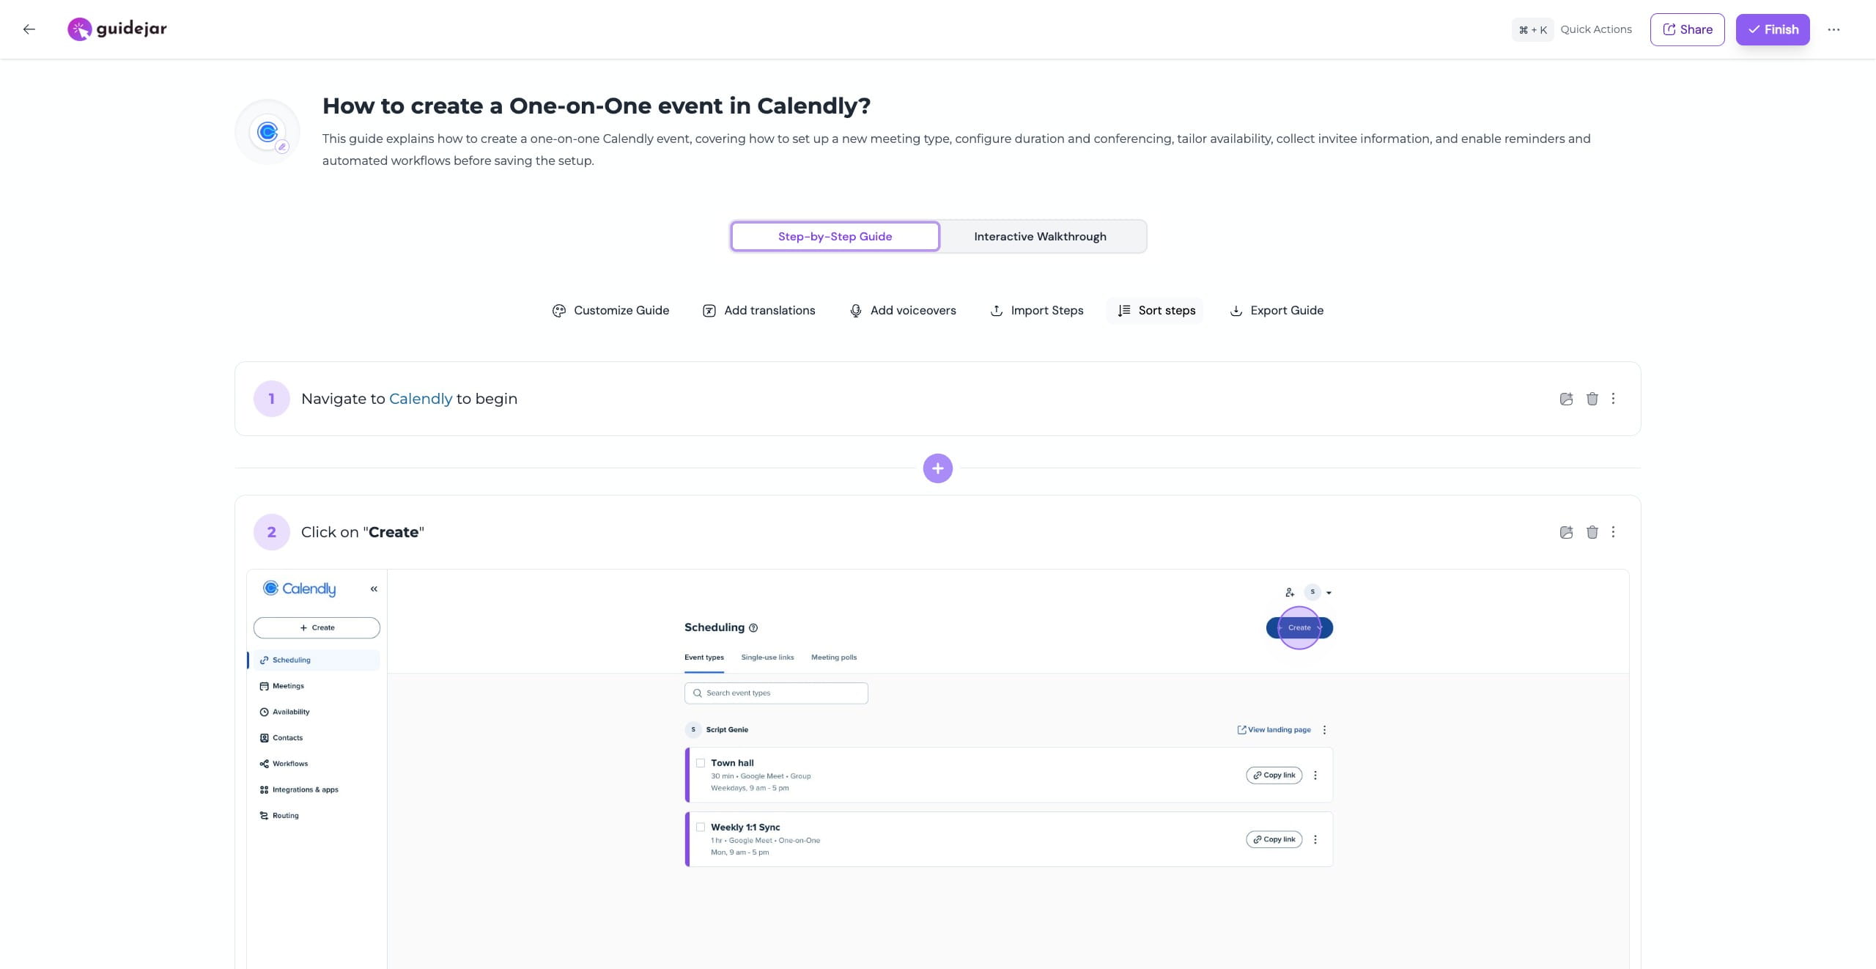The width and height of the screenshot is (1876, 969).
Task: Open Add voiceovers
Action: (902, 311)
